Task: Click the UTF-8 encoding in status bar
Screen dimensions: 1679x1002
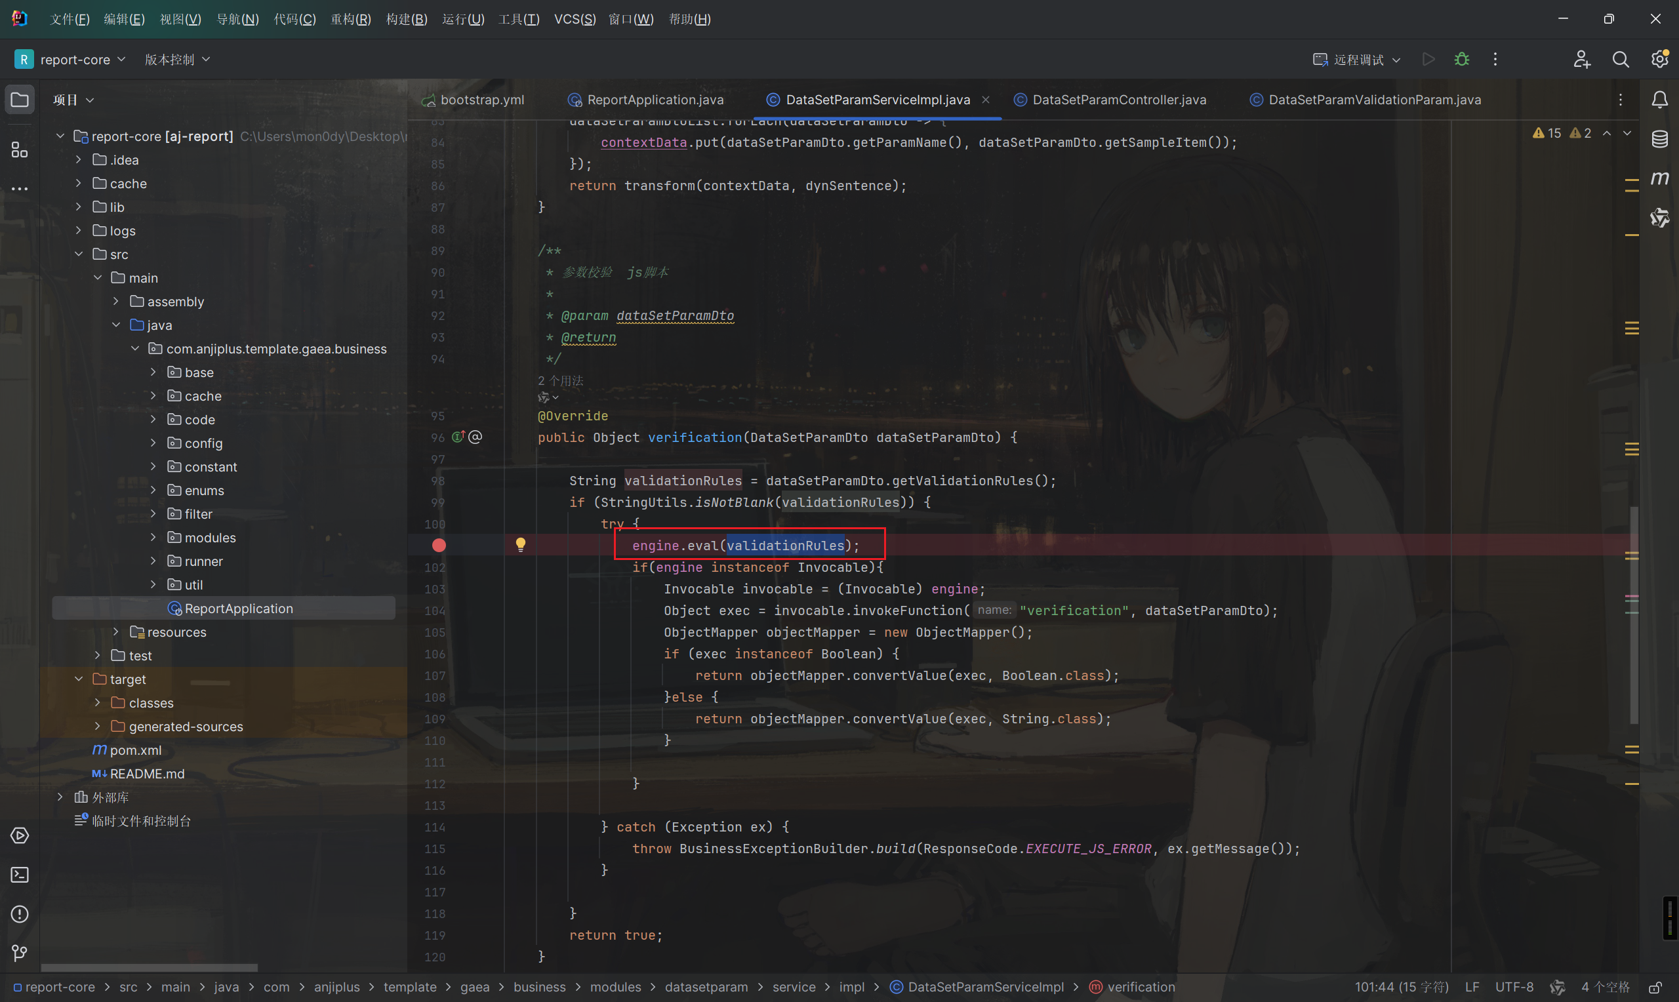Action: click(1514, 987)
